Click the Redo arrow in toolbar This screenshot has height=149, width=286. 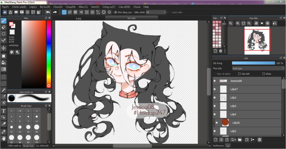(x=55, y=12)
